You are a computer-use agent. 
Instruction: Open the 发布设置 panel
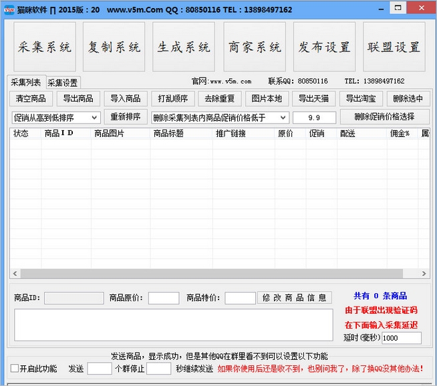(324, 47)
